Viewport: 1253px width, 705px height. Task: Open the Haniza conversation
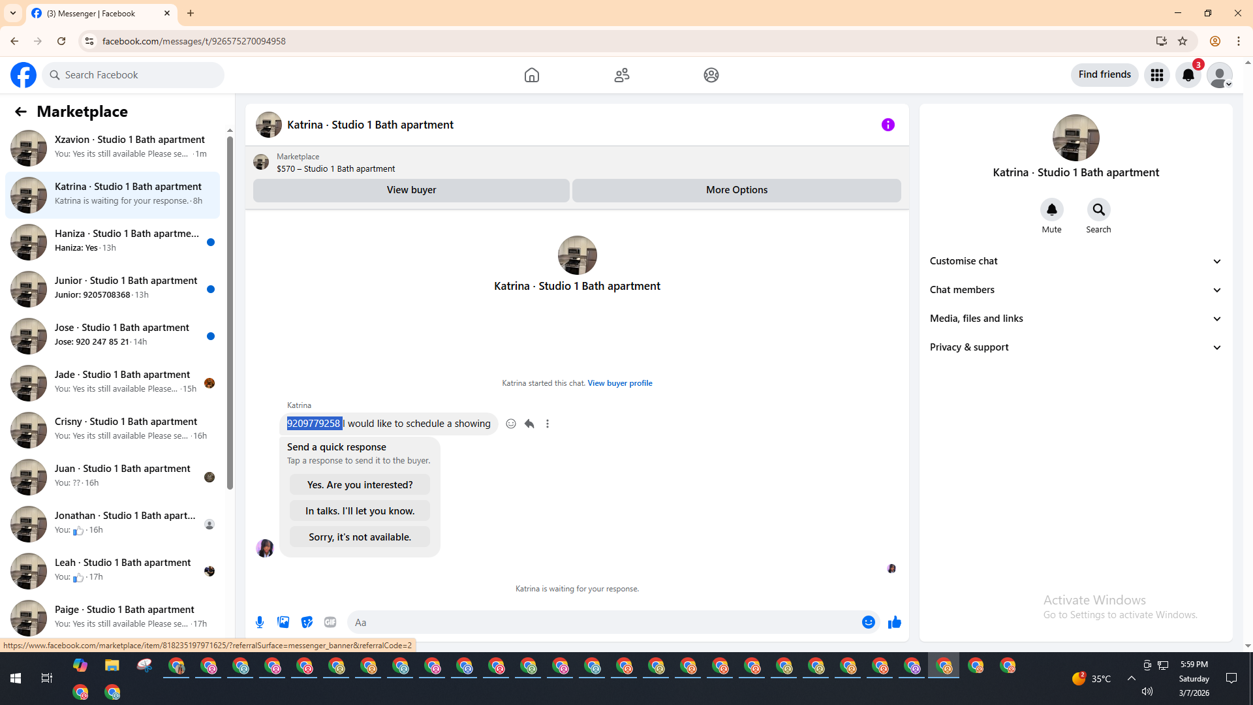112,242
